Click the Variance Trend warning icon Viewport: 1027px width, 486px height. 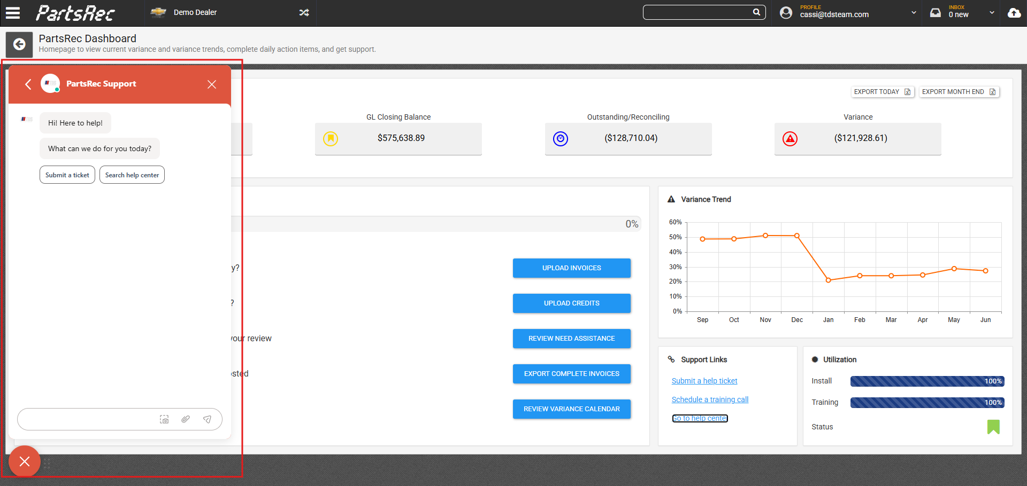pyautogui.click(x=671, y=199)
